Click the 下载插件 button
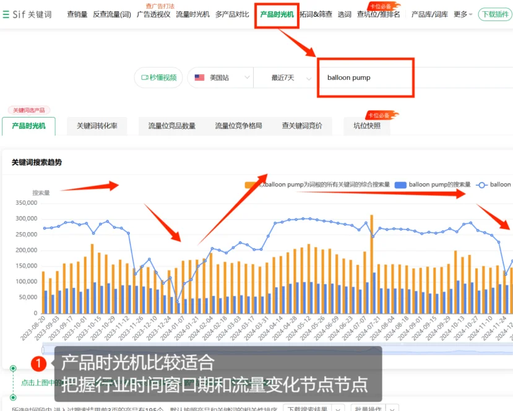The image size is (513, 411). [x=495, y=14]
